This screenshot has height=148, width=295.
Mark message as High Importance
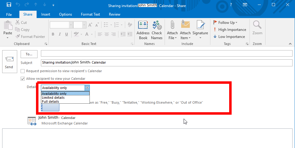pos(230,30)
